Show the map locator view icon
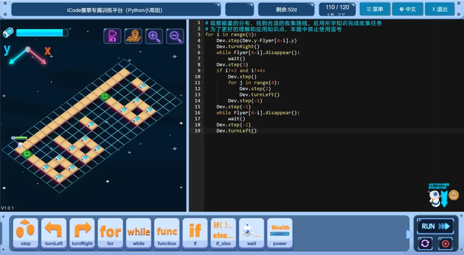The width and height of the screenshot is (464, 255). (133, 36)
